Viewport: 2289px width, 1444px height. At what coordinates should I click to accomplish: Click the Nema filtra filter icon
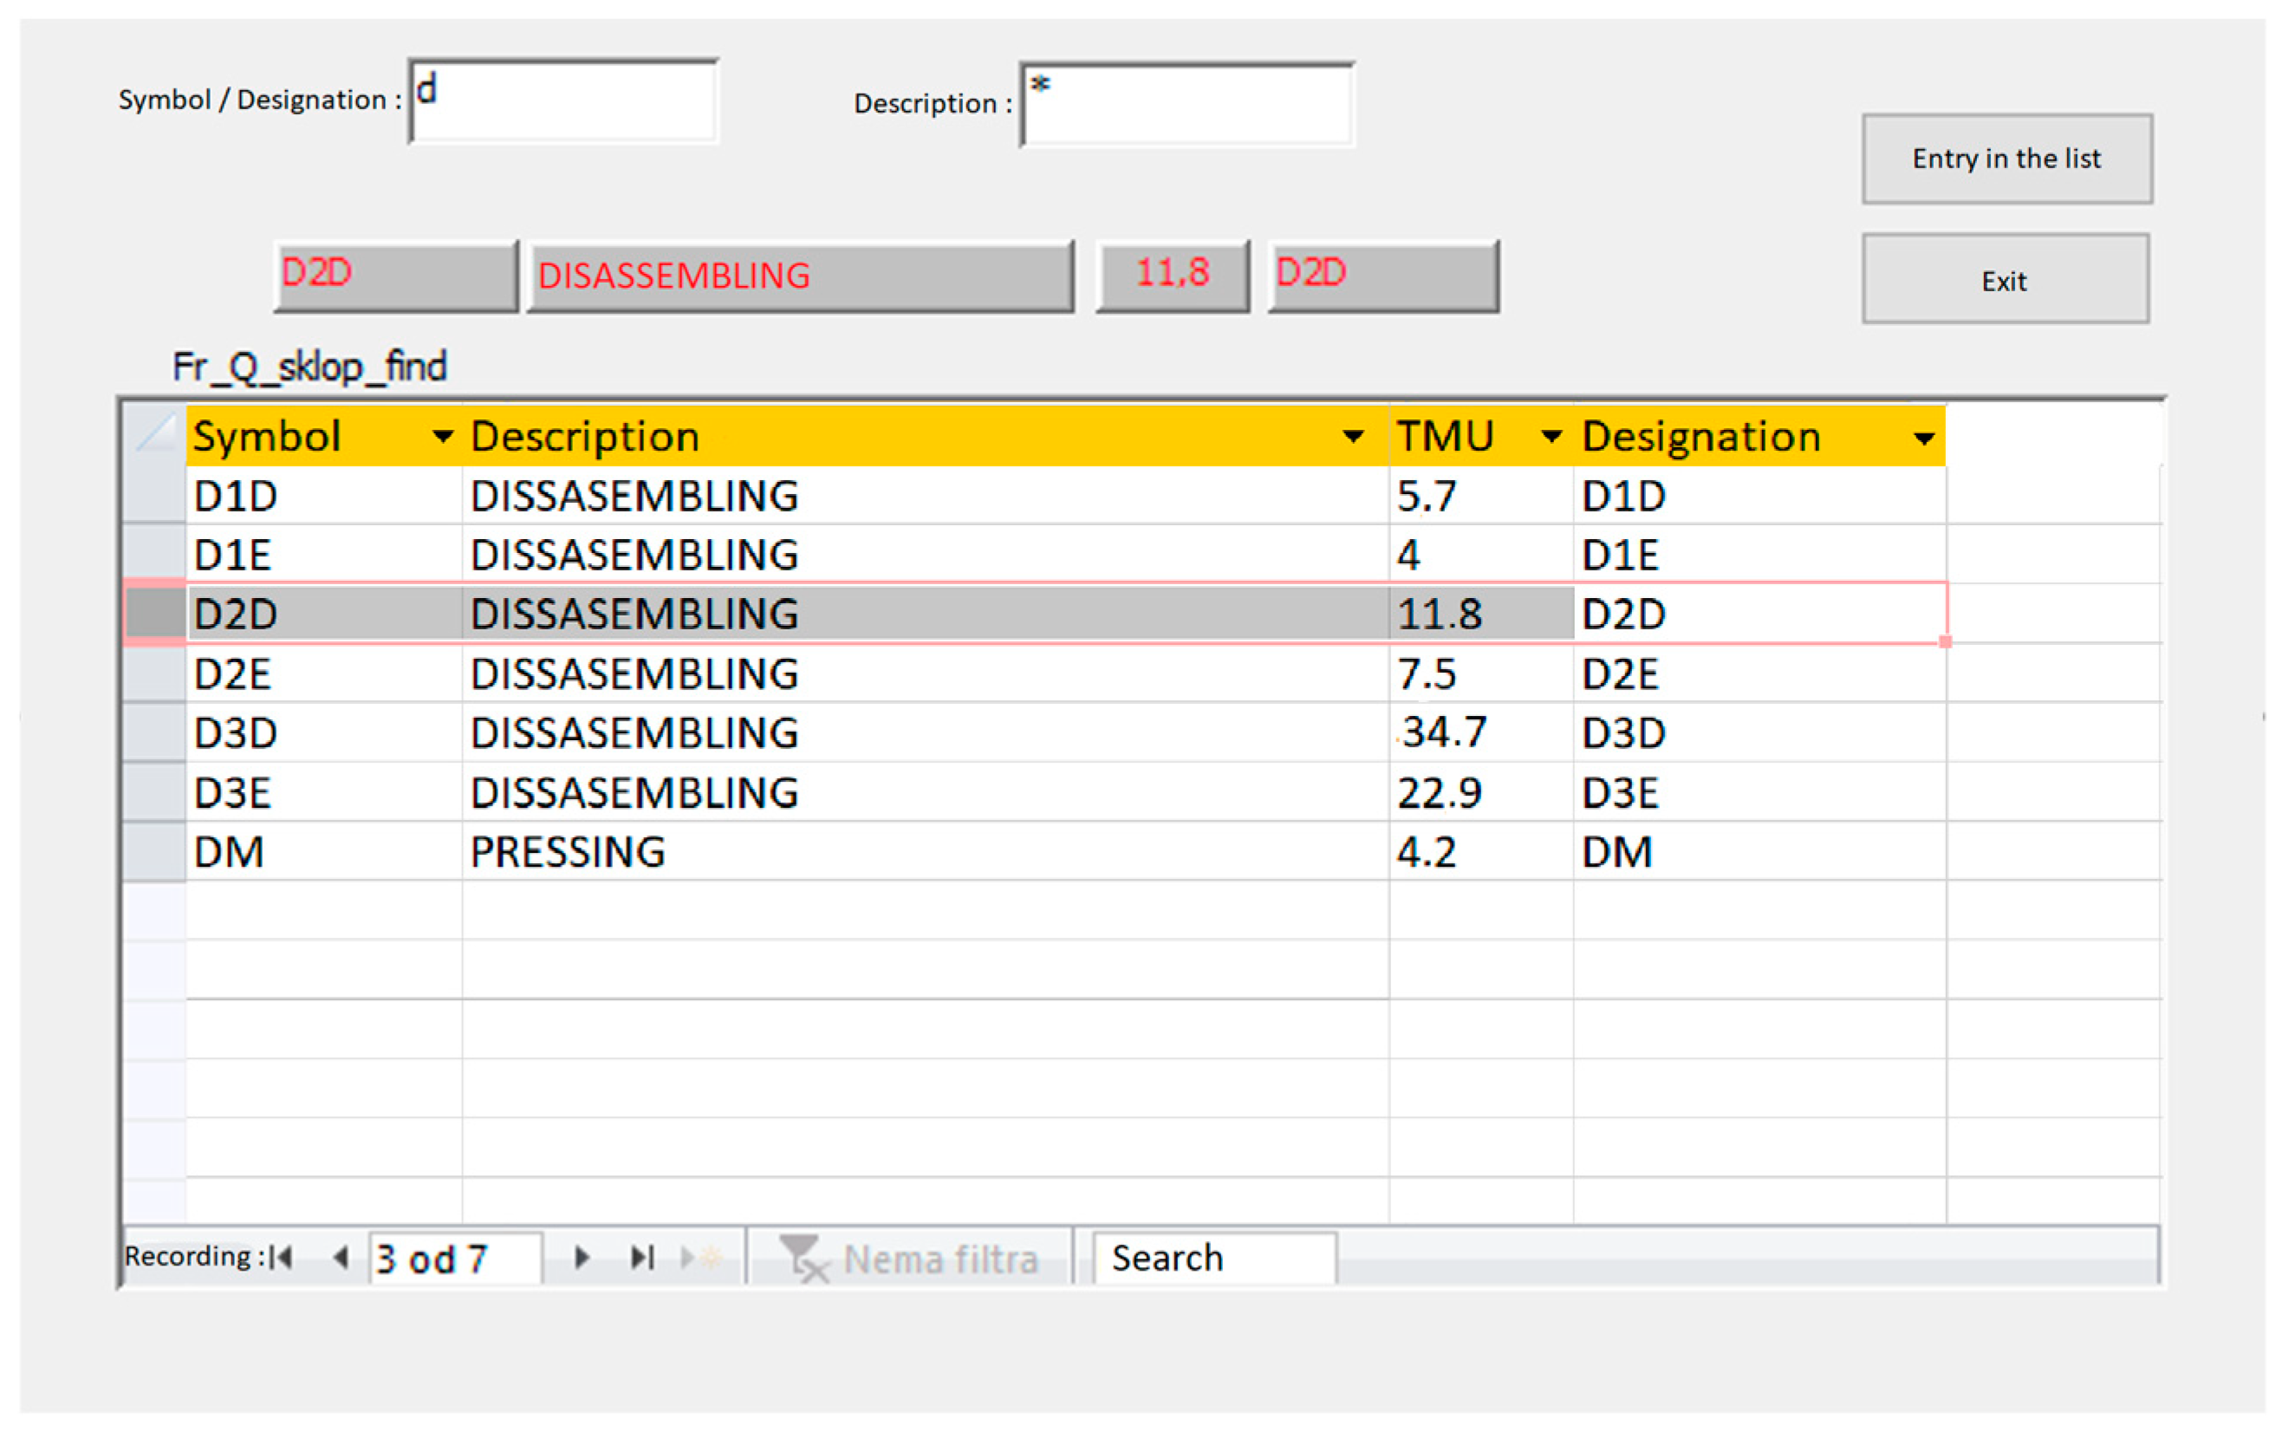tap(803, 1258)
